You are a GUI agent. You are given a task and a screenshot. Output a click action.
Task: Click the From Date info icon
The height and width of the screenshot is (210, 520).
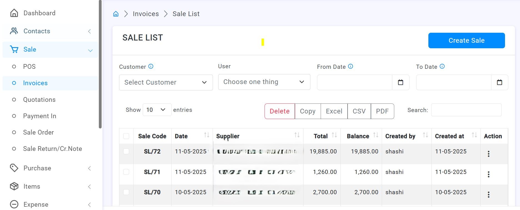(350, 67)
